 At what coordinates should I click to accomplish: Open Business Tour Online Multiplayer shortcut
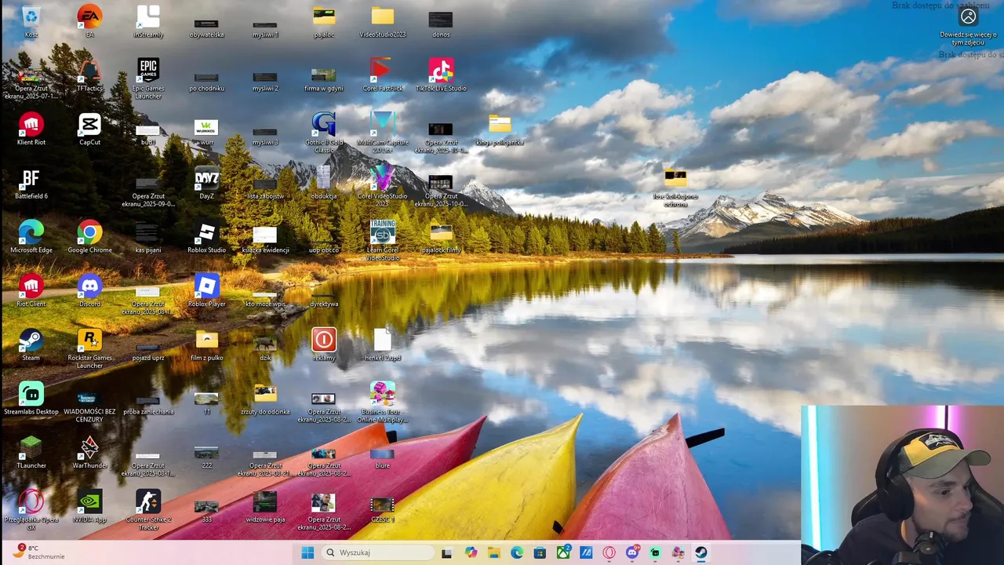382,402
